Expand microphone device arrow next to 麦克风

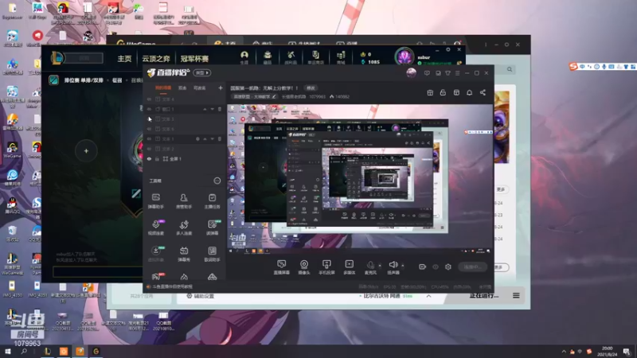[380, 266]
